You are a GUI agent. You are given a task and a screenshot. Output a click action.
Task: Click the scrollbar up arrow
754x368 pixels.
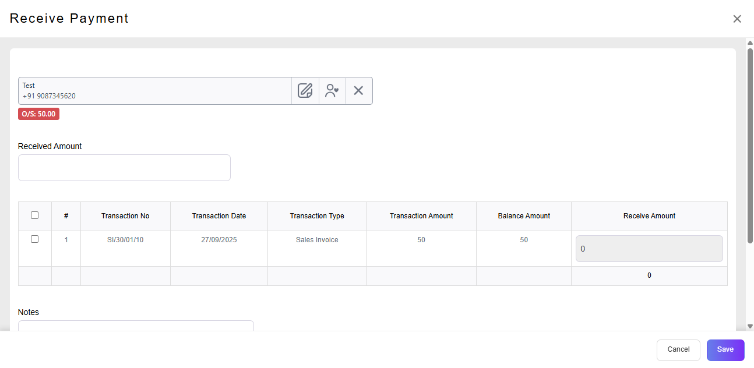click(750, 43)
